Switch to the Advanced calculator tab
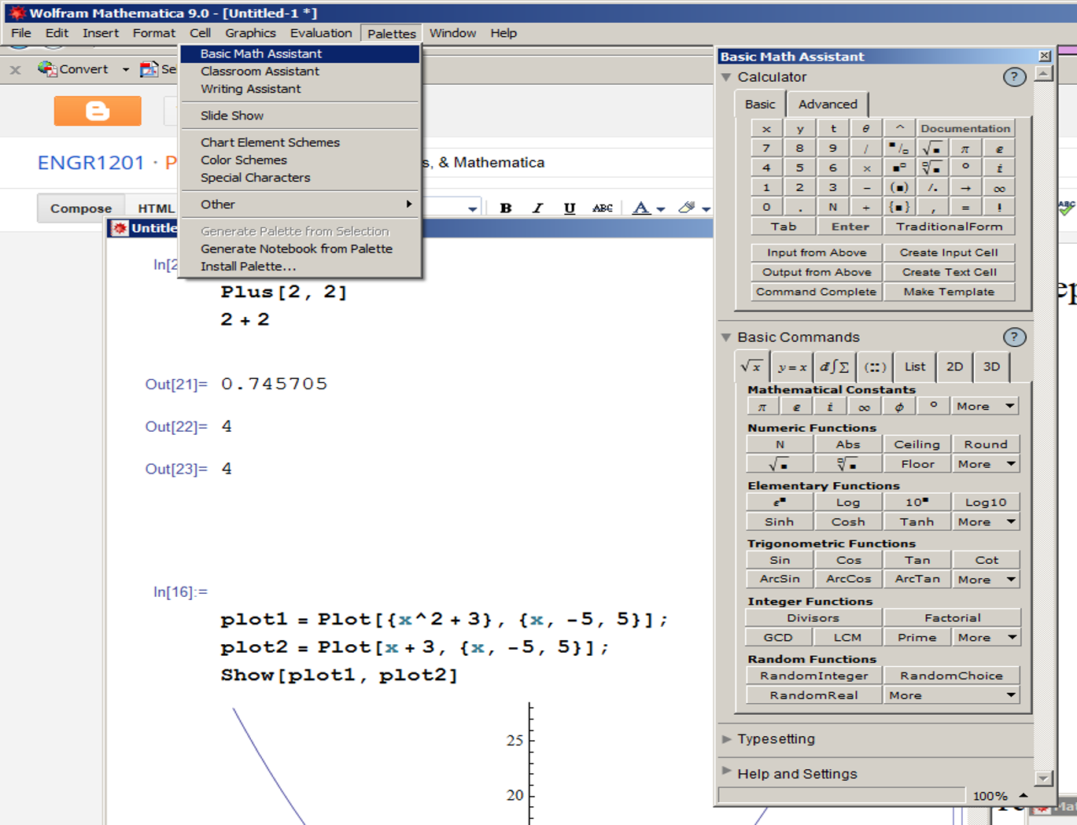The width and height of the screenshot is (1077, 825). [x=828, y=104]
